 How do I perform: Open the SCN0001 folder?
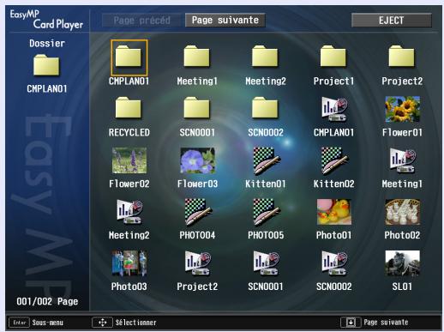[x=197, y=107]
